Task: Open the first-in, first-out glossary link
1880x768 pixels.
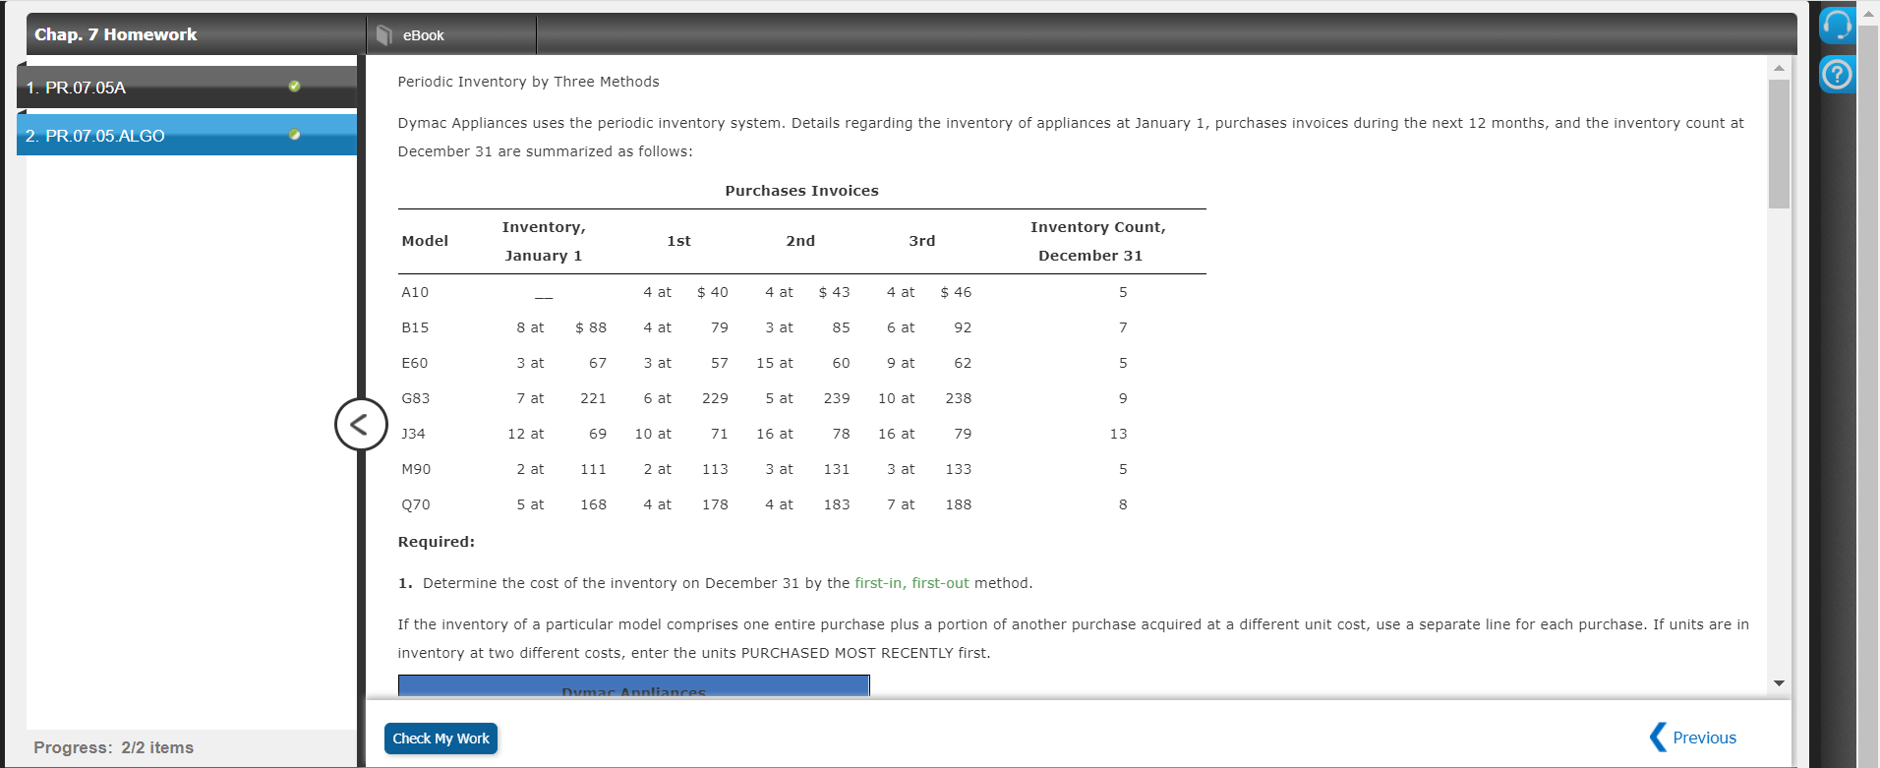Action: [911, 583]
